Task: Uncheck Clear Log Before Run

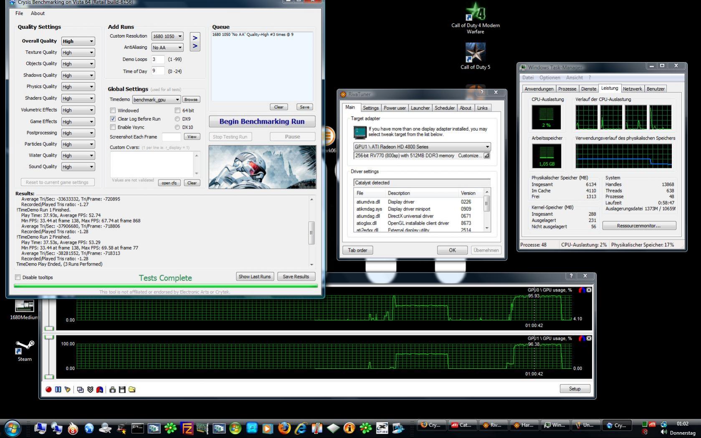Action: point(113,119)
